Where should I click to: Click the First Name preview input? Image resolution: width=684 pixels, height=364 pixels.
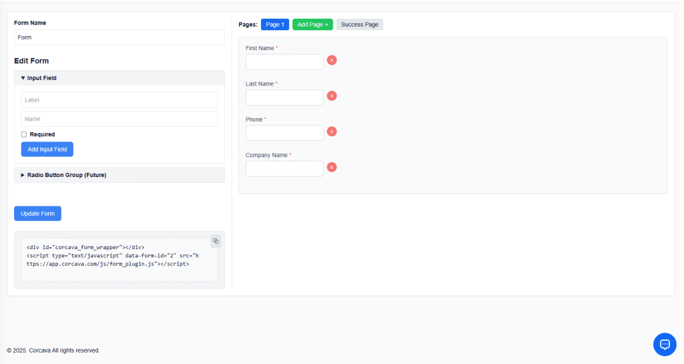tap(285, 61)
